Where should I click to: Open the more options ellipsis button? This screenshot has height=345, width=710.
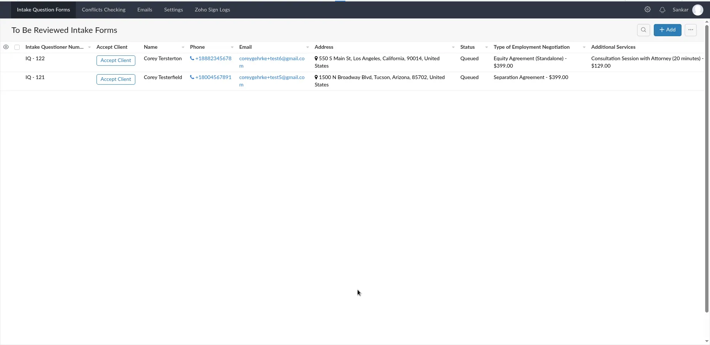(690, 30)
